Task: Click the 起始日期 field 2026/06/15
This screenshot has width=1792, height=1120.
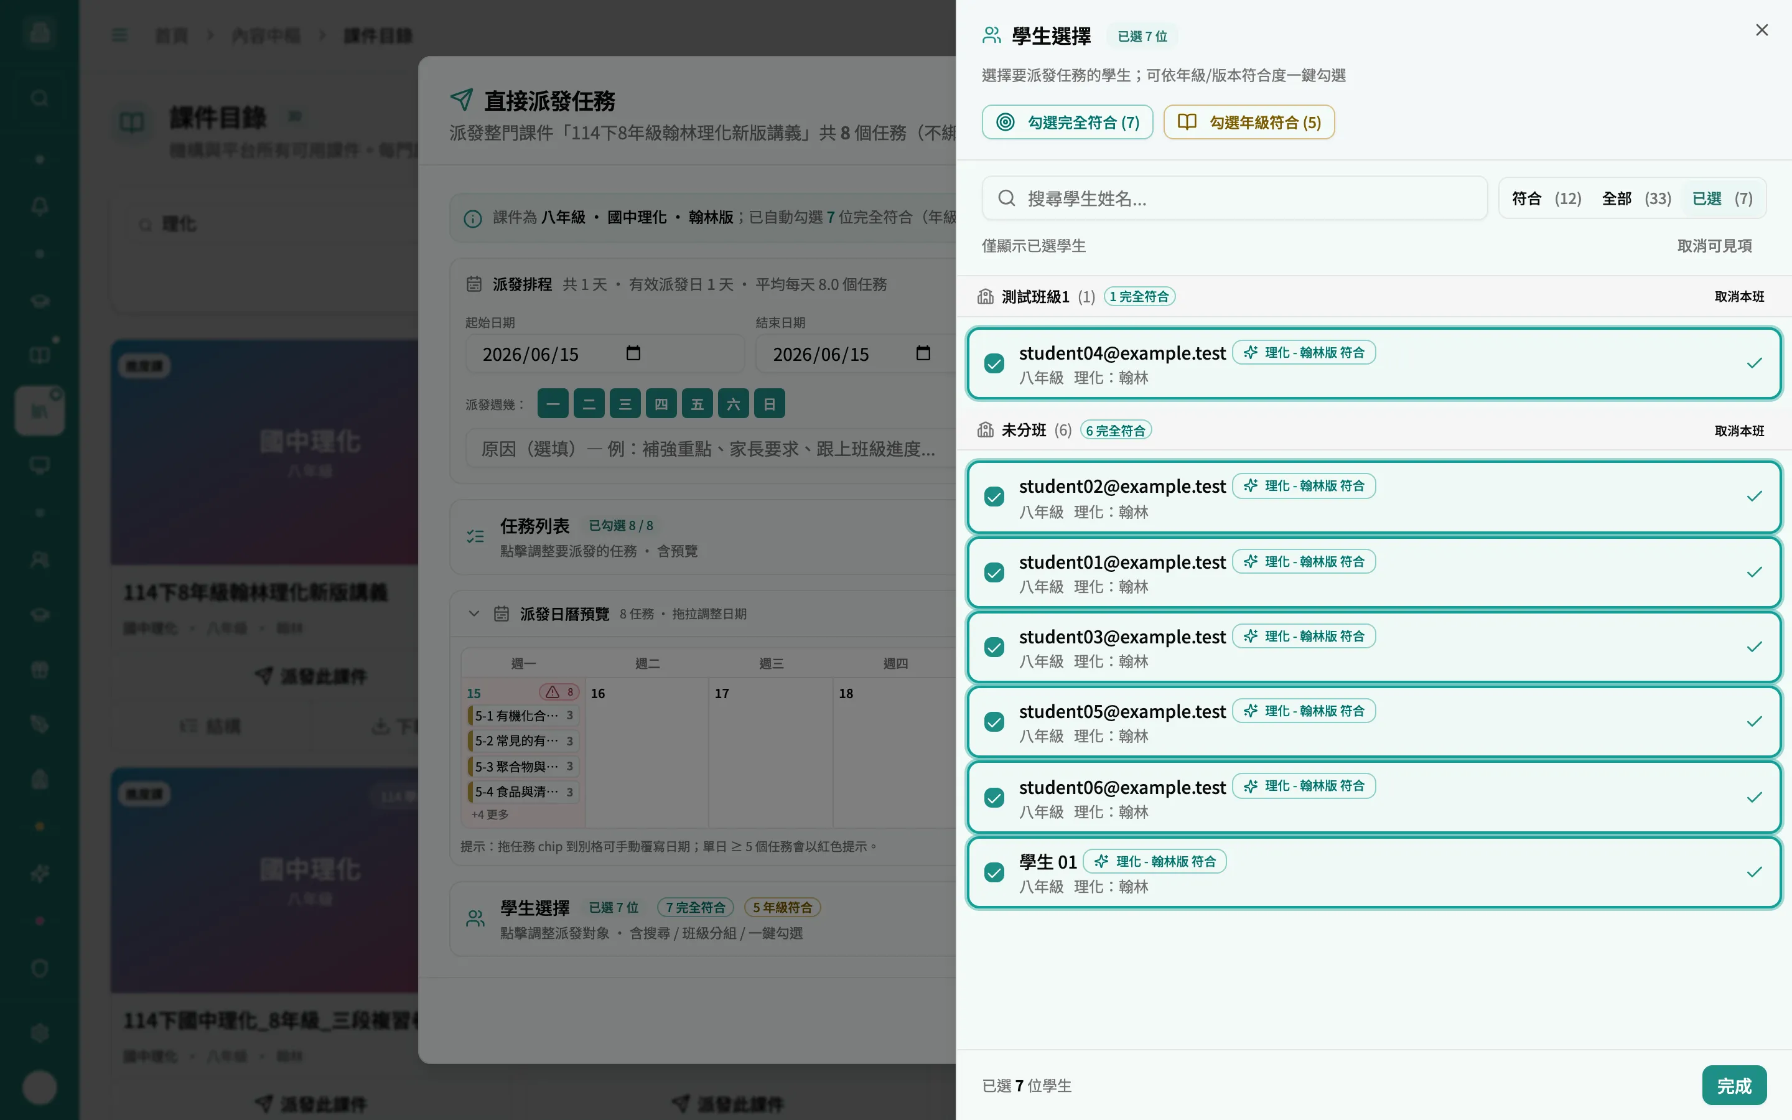Action: 604,354
